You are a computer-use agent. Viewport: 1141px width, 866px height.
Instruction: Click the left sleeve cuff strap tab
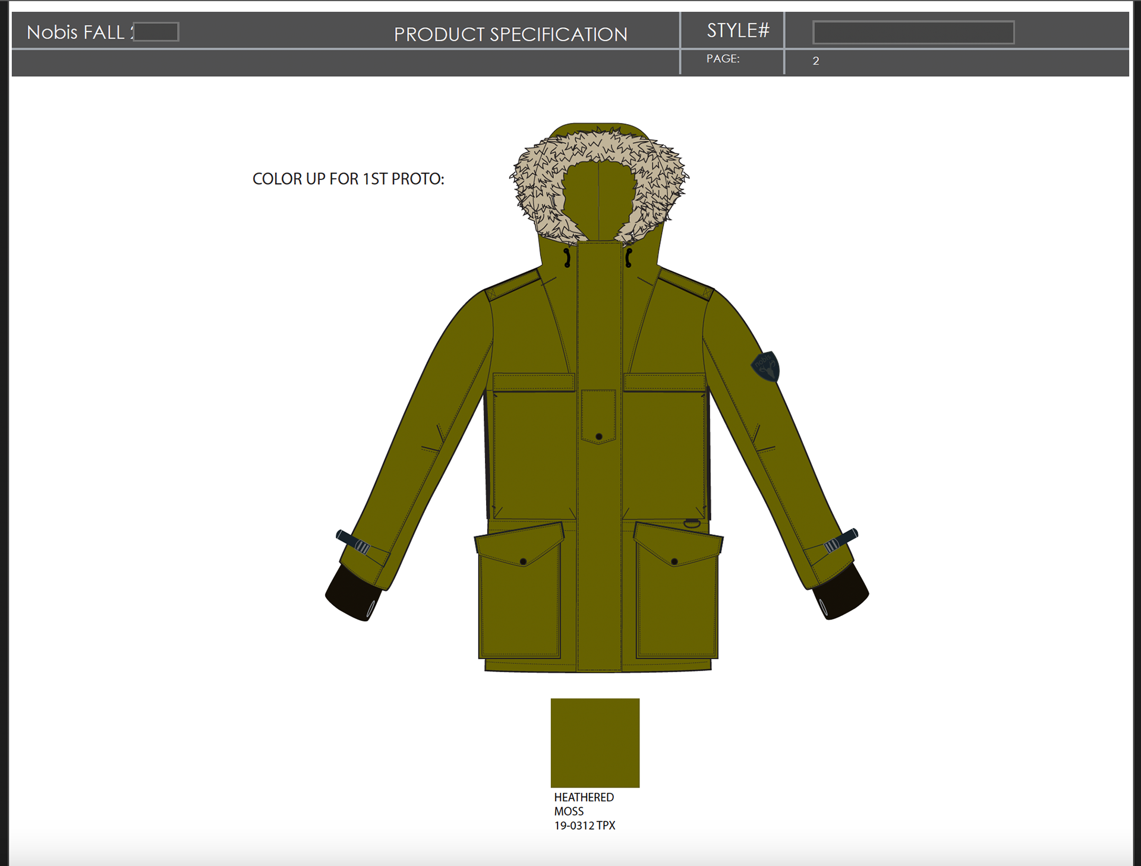click(354, 542)
